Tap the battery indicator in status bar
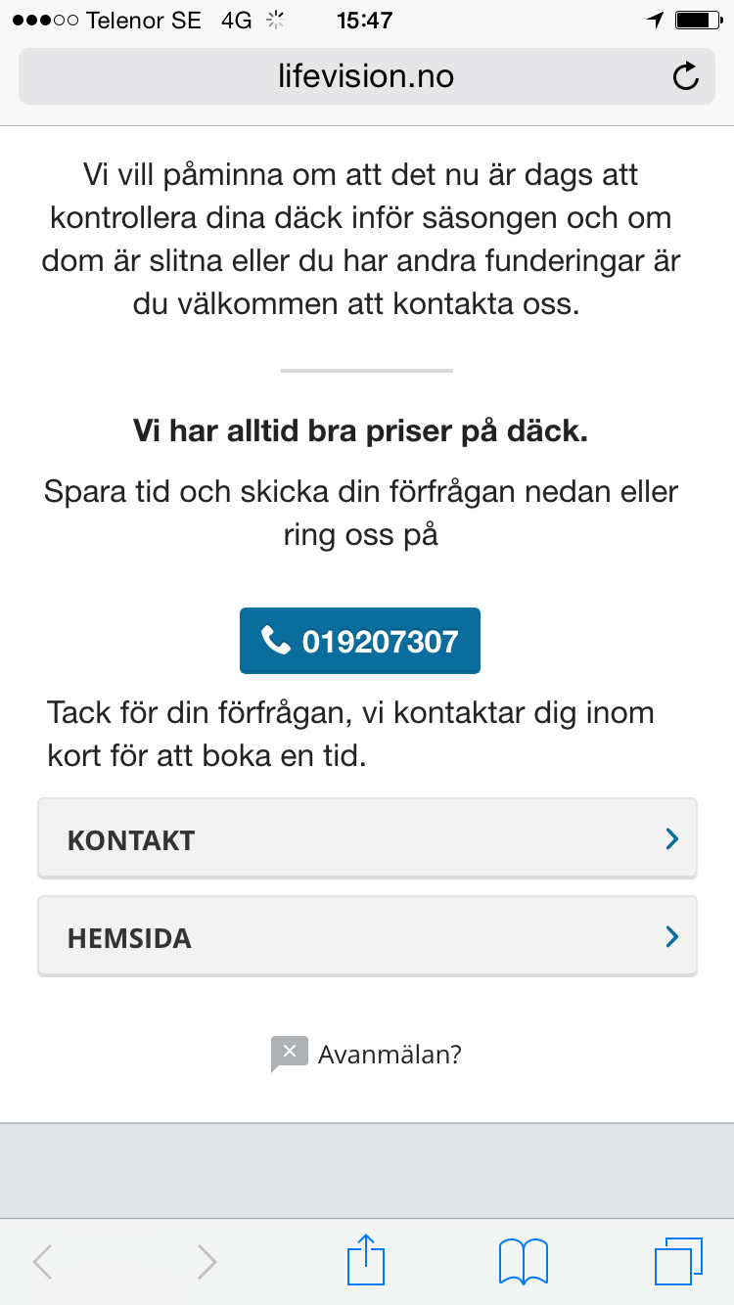The image size is (734, 1305). pos(698,20)
